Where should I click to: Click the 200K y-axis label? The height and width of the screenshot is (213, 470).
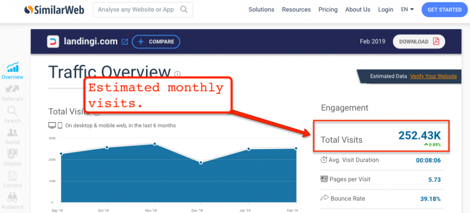(x=52, y=160)
